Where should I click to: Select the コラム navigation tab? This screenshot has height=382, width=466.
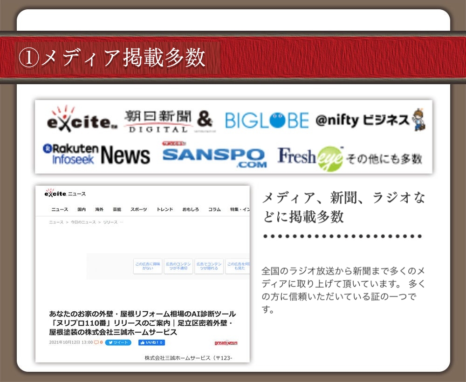click(x=214, y=209)
